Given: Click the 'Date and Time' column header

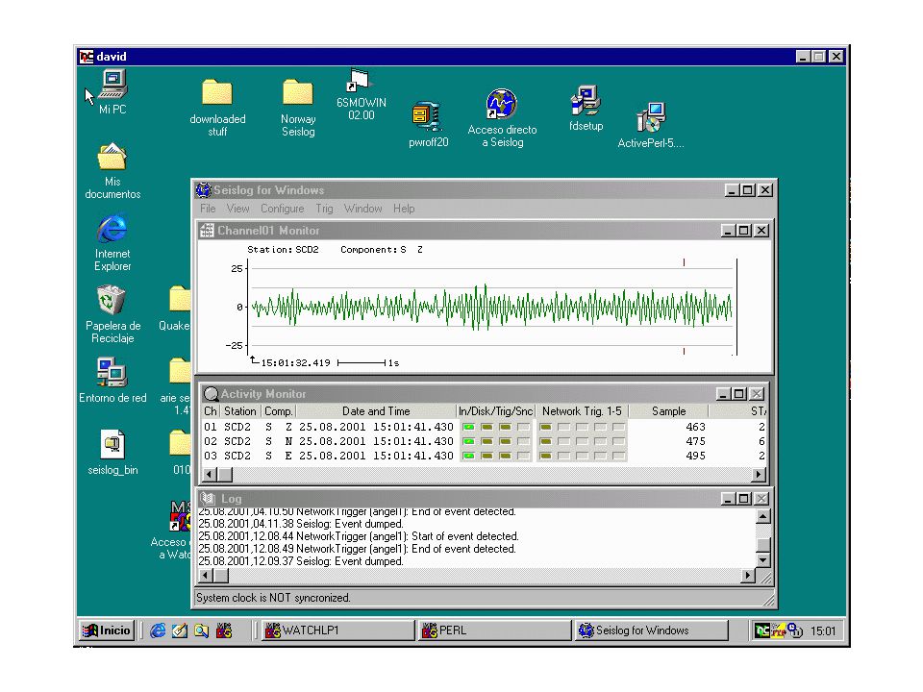Looking at the screenshot, I should pos(376,411).
